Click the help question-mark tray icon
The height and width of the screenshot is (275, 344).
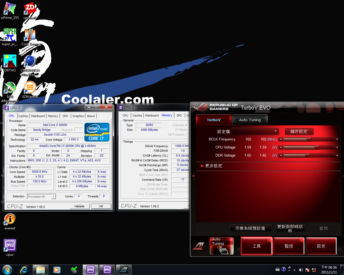(x=284, y=269)
